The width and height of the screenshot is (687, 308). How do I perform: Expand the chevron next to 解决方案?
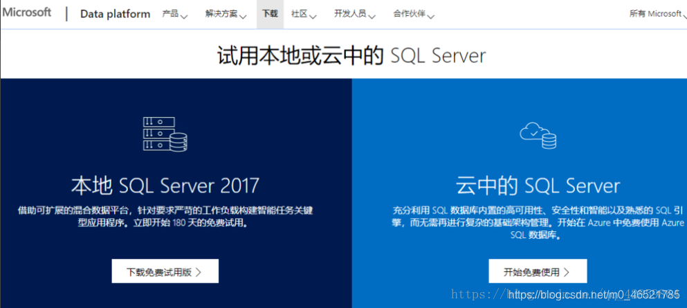(x=243, y=17)
